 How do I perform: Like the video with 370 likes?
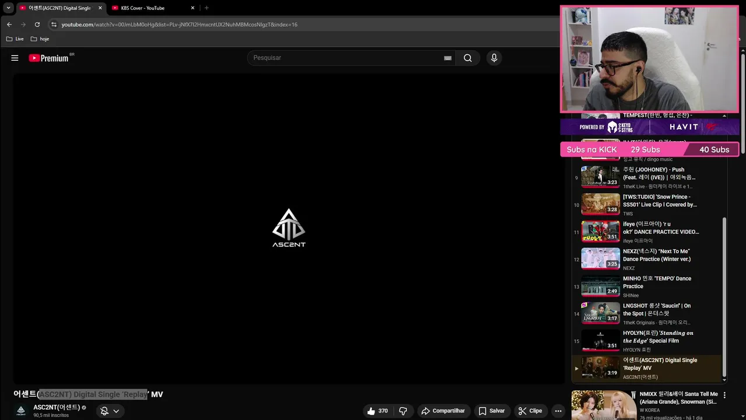click(378, 411)
